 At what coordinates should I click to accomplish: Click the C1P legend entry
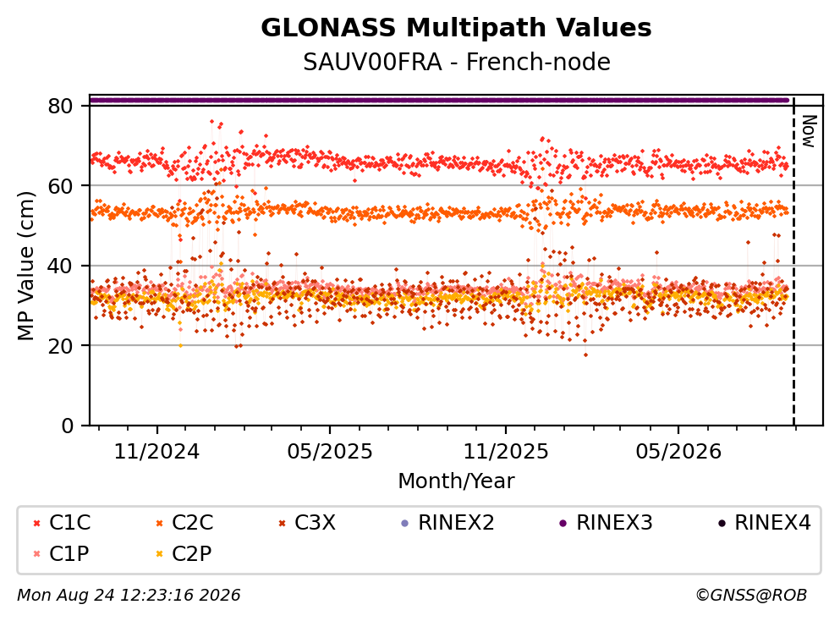point(61,553)
